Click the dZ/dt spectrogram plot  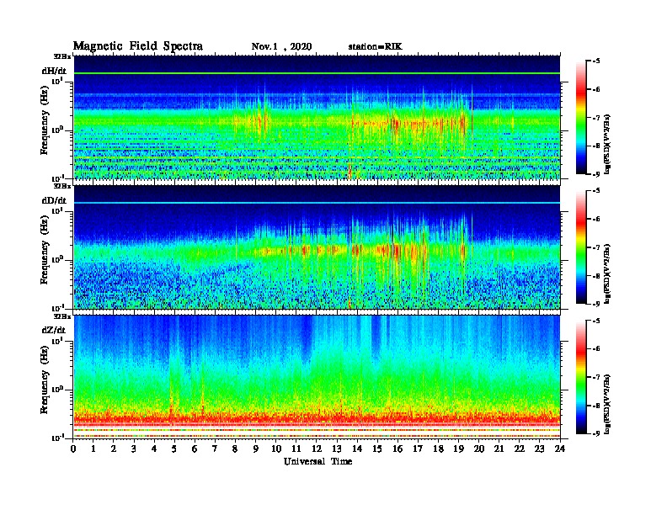click(x=317, y=377)
